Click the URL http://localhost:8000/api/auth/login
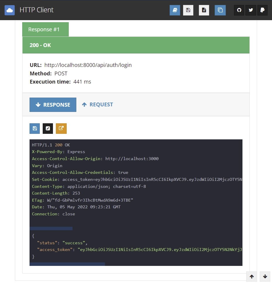This screenshot has height=284, width=272. tap(88, 65)
